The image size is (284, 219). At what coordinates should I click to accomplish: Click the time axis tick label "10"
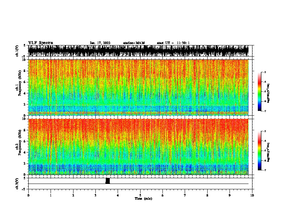252,195
